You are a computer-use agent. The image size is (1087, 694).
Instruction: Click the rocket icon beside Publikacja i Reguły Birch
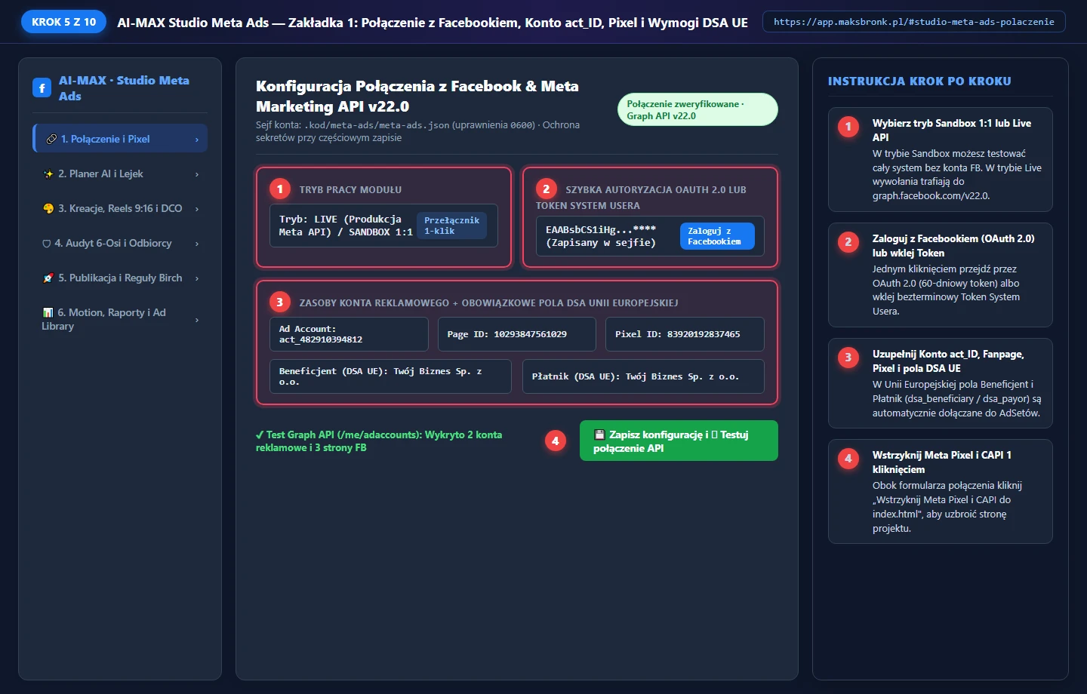tap(48, 278)
